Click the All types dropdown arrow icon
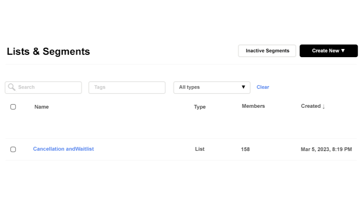 pos(244,87)
